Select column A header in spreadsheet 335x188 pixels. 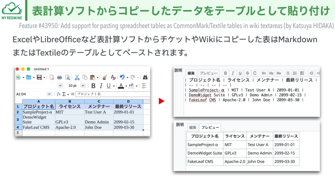[x=39, y=102]
